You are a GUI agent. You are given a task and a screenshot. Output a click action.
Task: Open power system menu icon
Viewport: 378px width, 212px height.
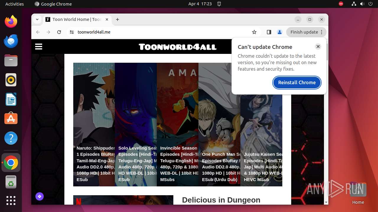tap(370, 4)
